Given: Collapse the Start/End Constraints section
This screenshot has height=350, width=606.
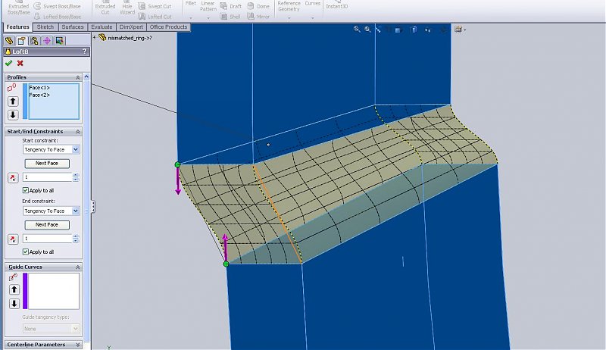Looking at the screenshot, I should tap(78, 132).
